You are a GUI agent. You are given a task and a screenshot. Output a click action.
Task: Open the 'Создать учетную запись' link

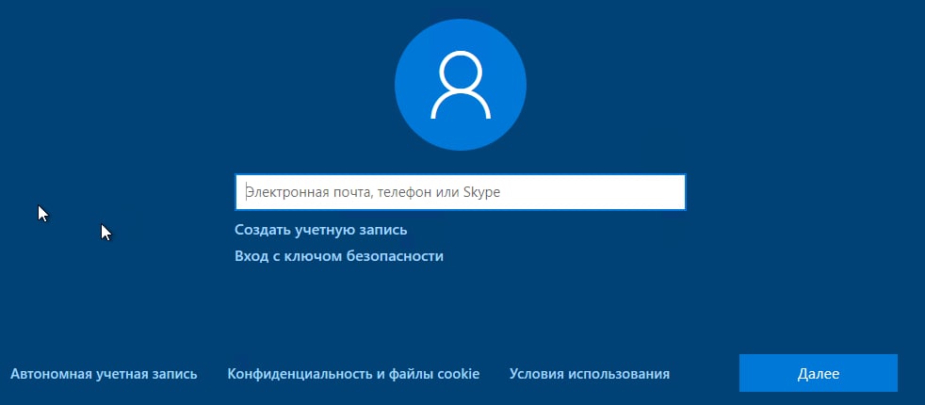click(321, 229)
